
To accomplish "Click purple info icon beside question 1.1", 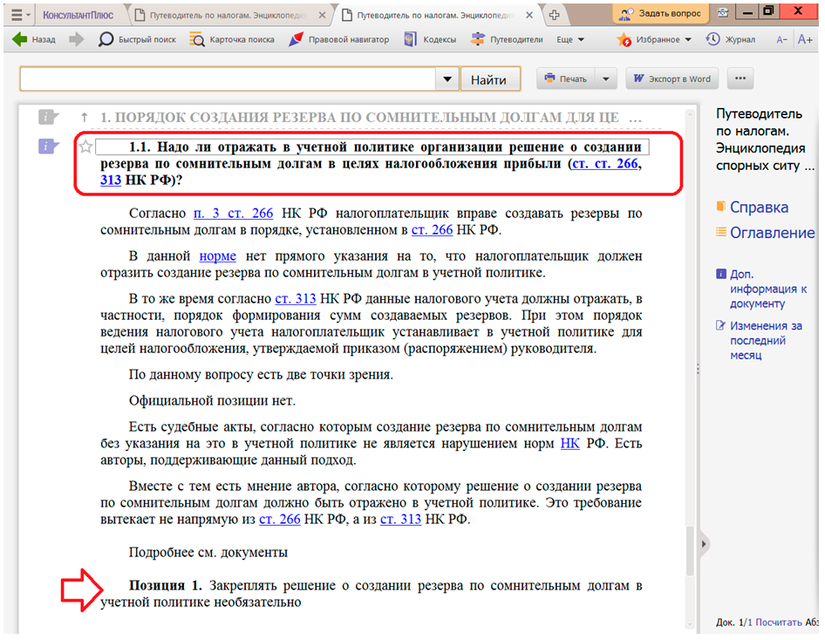I will (x=49, y=146).
